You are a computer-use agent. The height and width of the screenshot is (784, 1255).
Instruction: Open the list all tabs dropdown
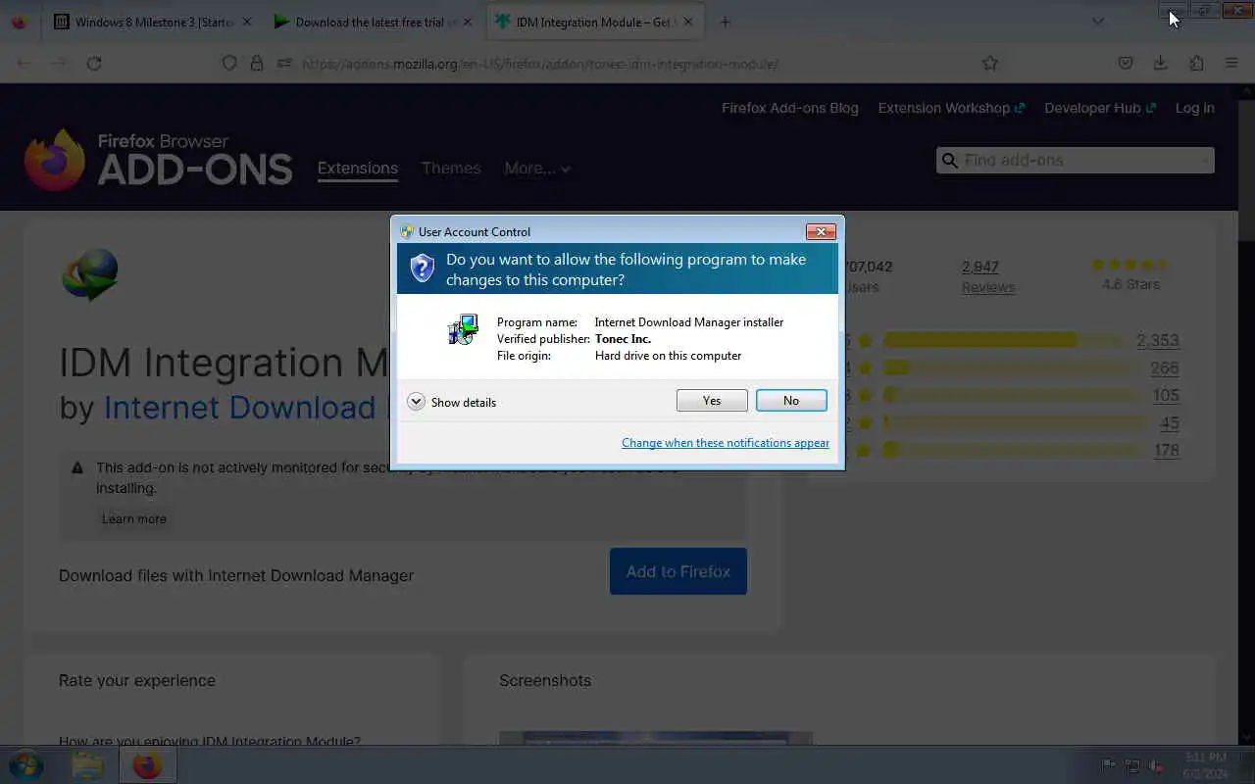[1098, 22]
